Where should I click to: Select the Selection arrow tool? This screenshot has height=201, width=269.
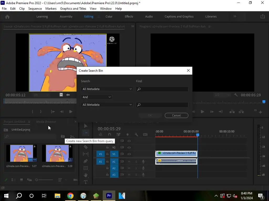click(x=86, y=126)
